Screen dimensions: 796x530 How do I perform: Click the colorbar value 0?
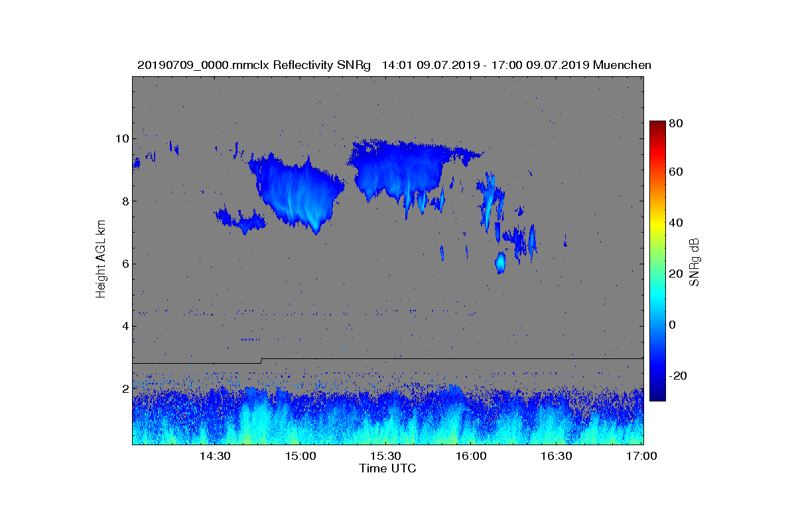click(673, 325)
